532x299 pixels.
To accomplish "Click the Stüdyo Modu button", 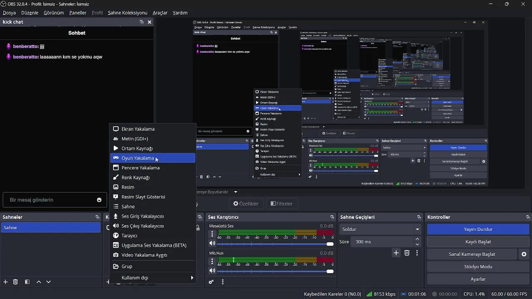I will tap(478, 267).
